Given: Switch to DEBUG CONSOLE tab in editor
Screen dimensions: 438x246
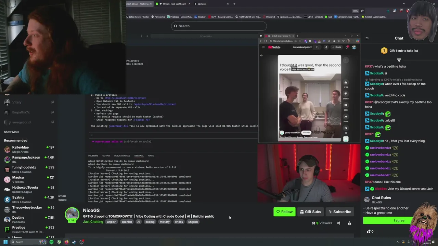Looking at the screenshot, I should tap(122, 156).
